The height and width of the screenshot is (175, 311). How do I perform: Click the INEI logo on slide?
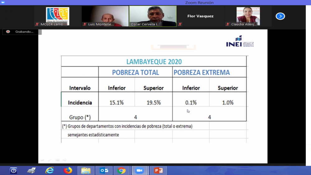point(240,42)
